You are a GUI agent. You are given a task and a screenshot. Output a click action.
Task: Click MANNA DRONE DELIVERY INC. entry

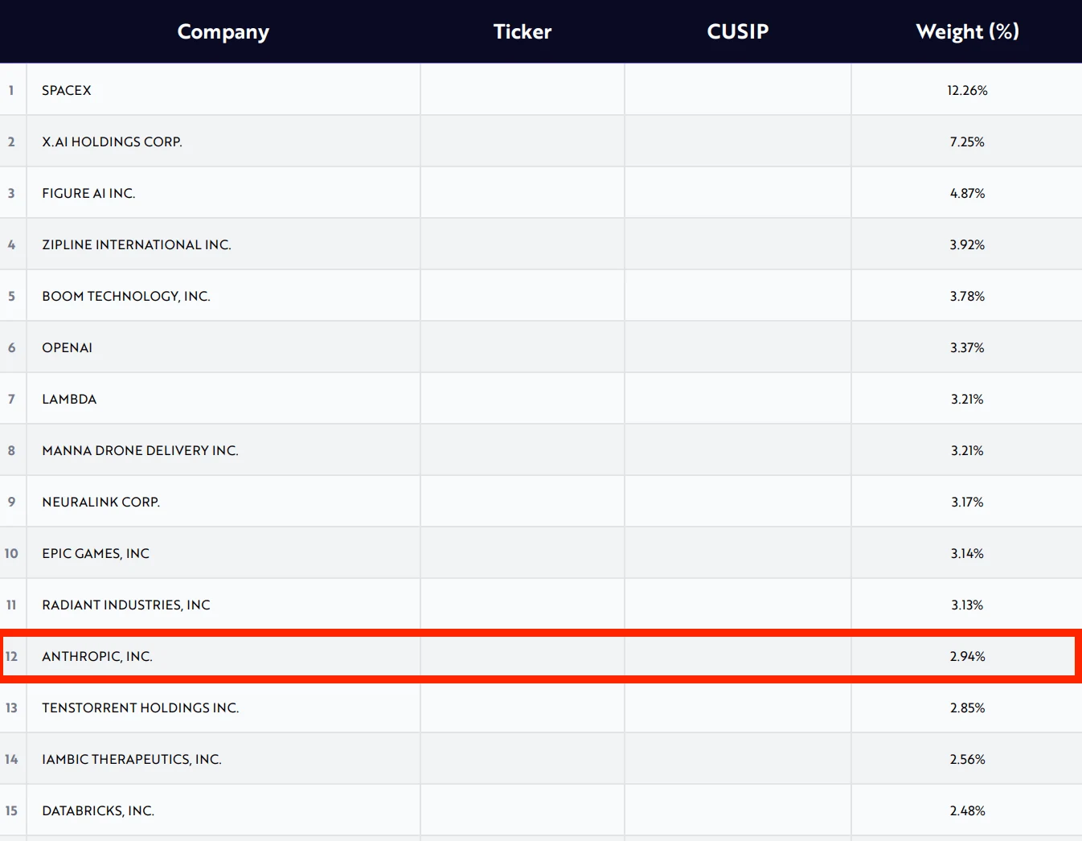point(140,450)
